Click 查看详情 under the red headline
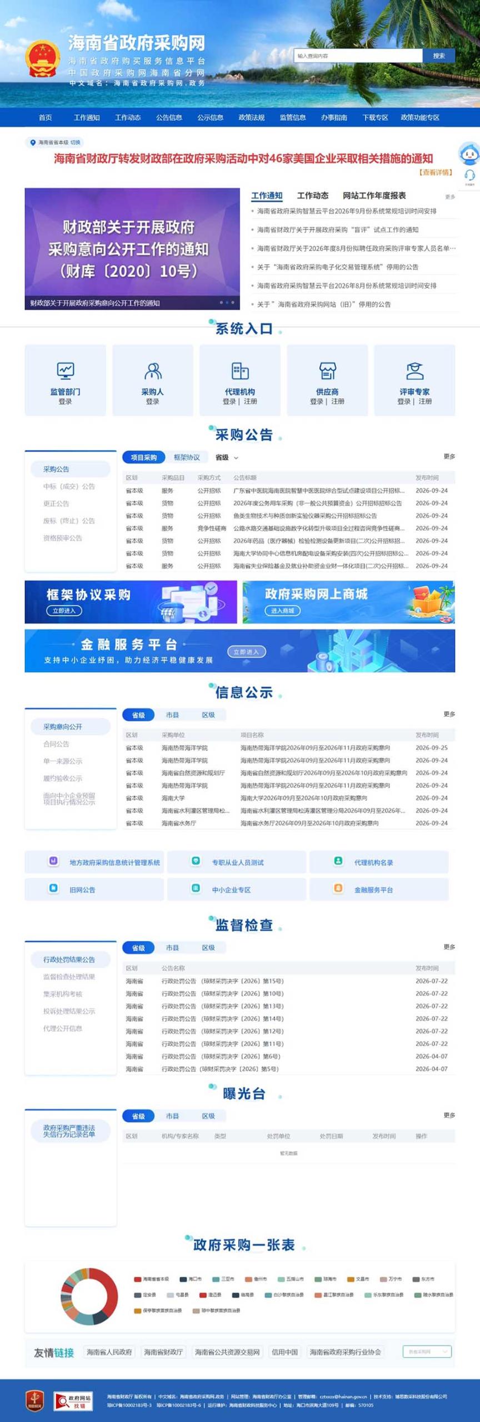 click(x=436, y=173)
